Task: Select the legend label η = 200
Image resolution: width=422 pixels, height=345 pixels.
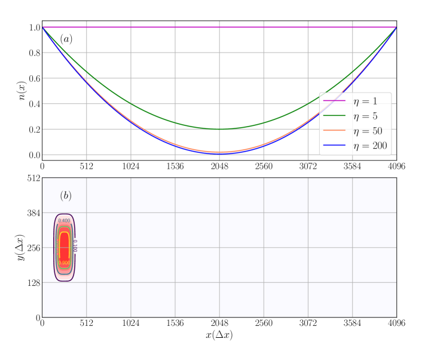Action: tap(370, 146)
